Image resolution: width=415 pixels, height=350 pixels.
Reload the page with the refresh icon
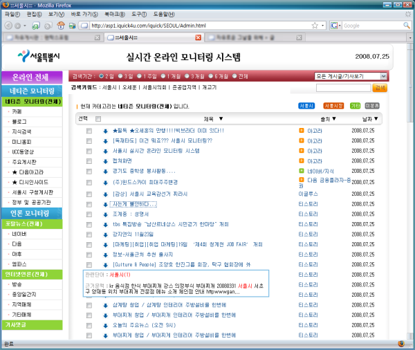pyautogui.click(x=36, y=26)
